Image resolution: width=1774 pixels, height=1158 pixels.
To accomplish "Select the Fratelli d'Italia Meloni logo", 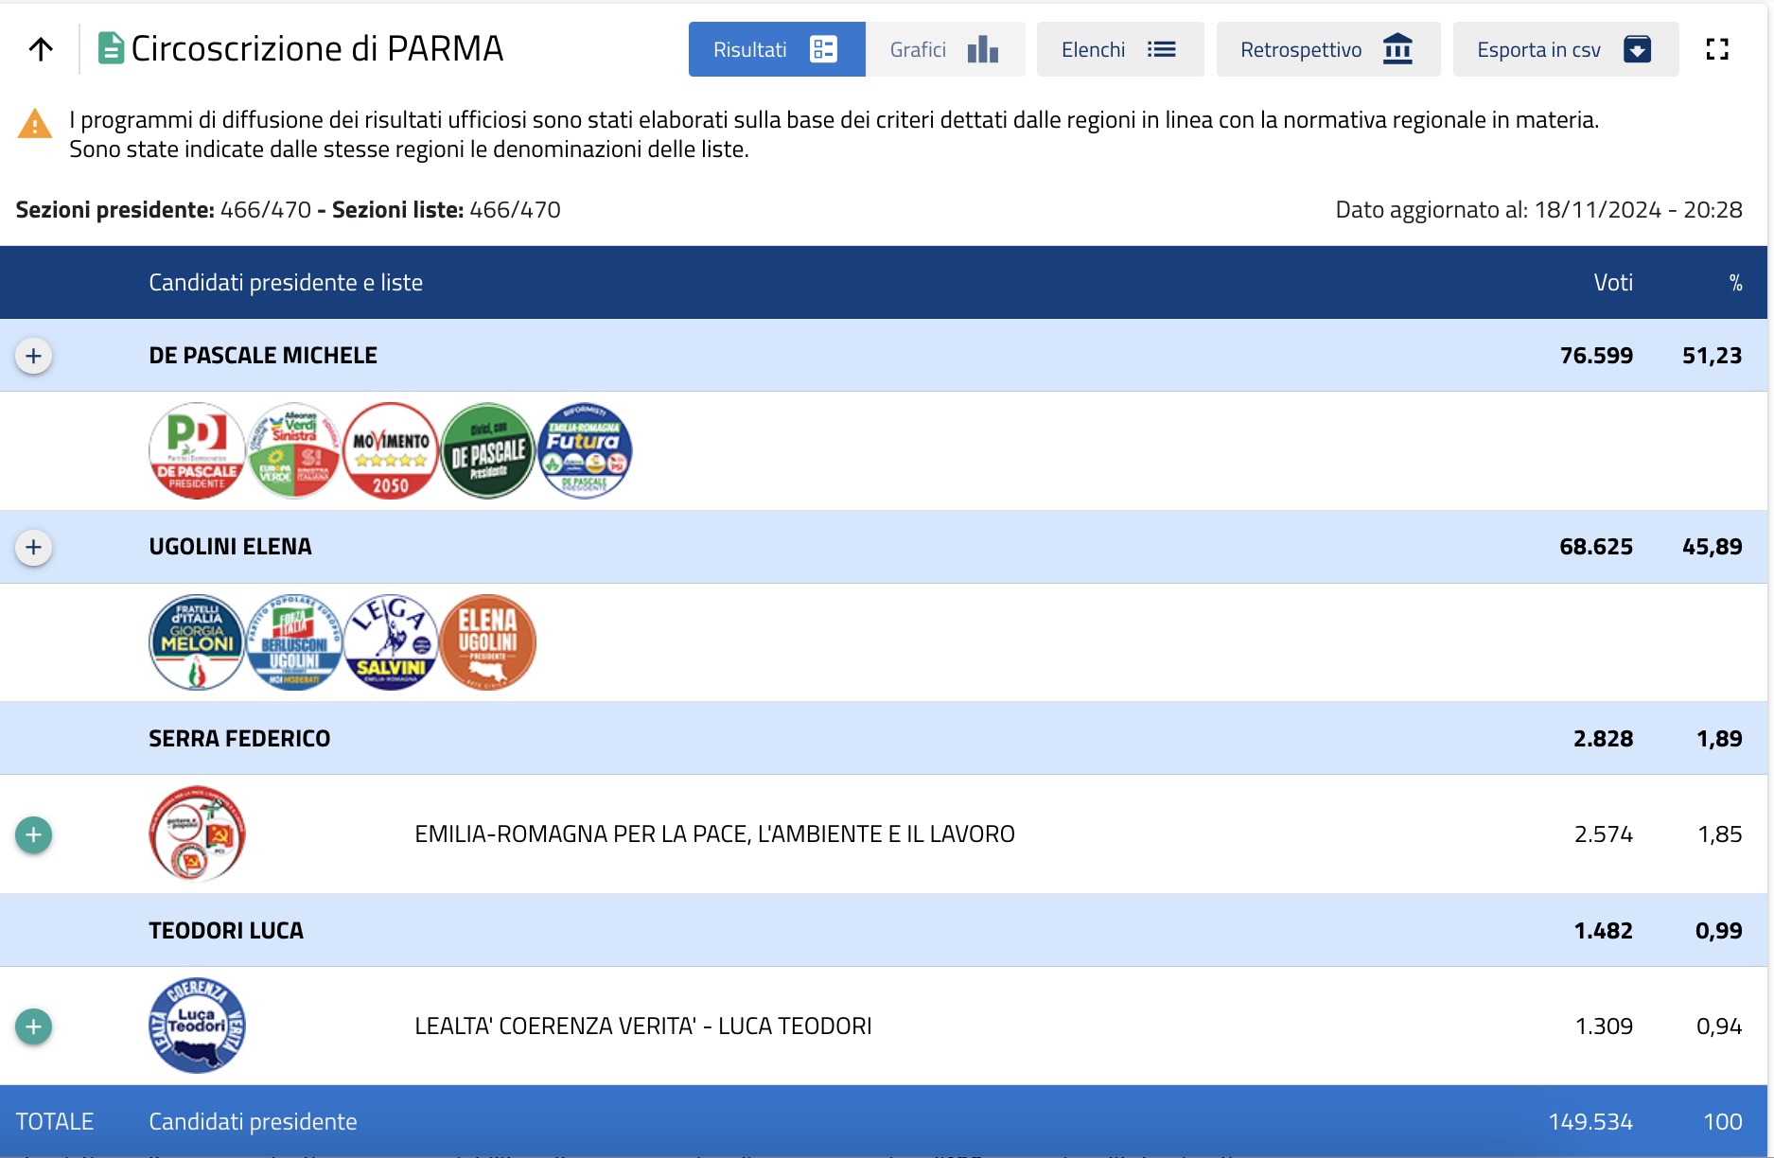I will click(197, 642).
